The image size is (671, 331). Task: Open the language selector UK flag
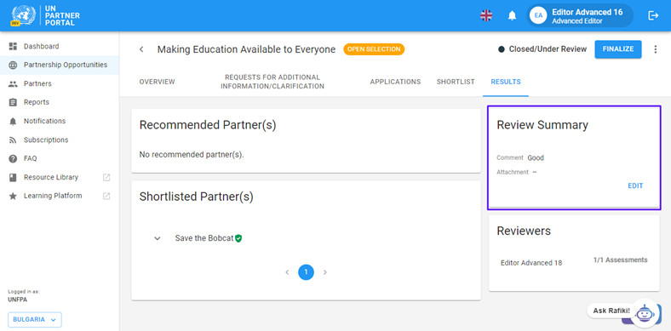click(486, 16)
